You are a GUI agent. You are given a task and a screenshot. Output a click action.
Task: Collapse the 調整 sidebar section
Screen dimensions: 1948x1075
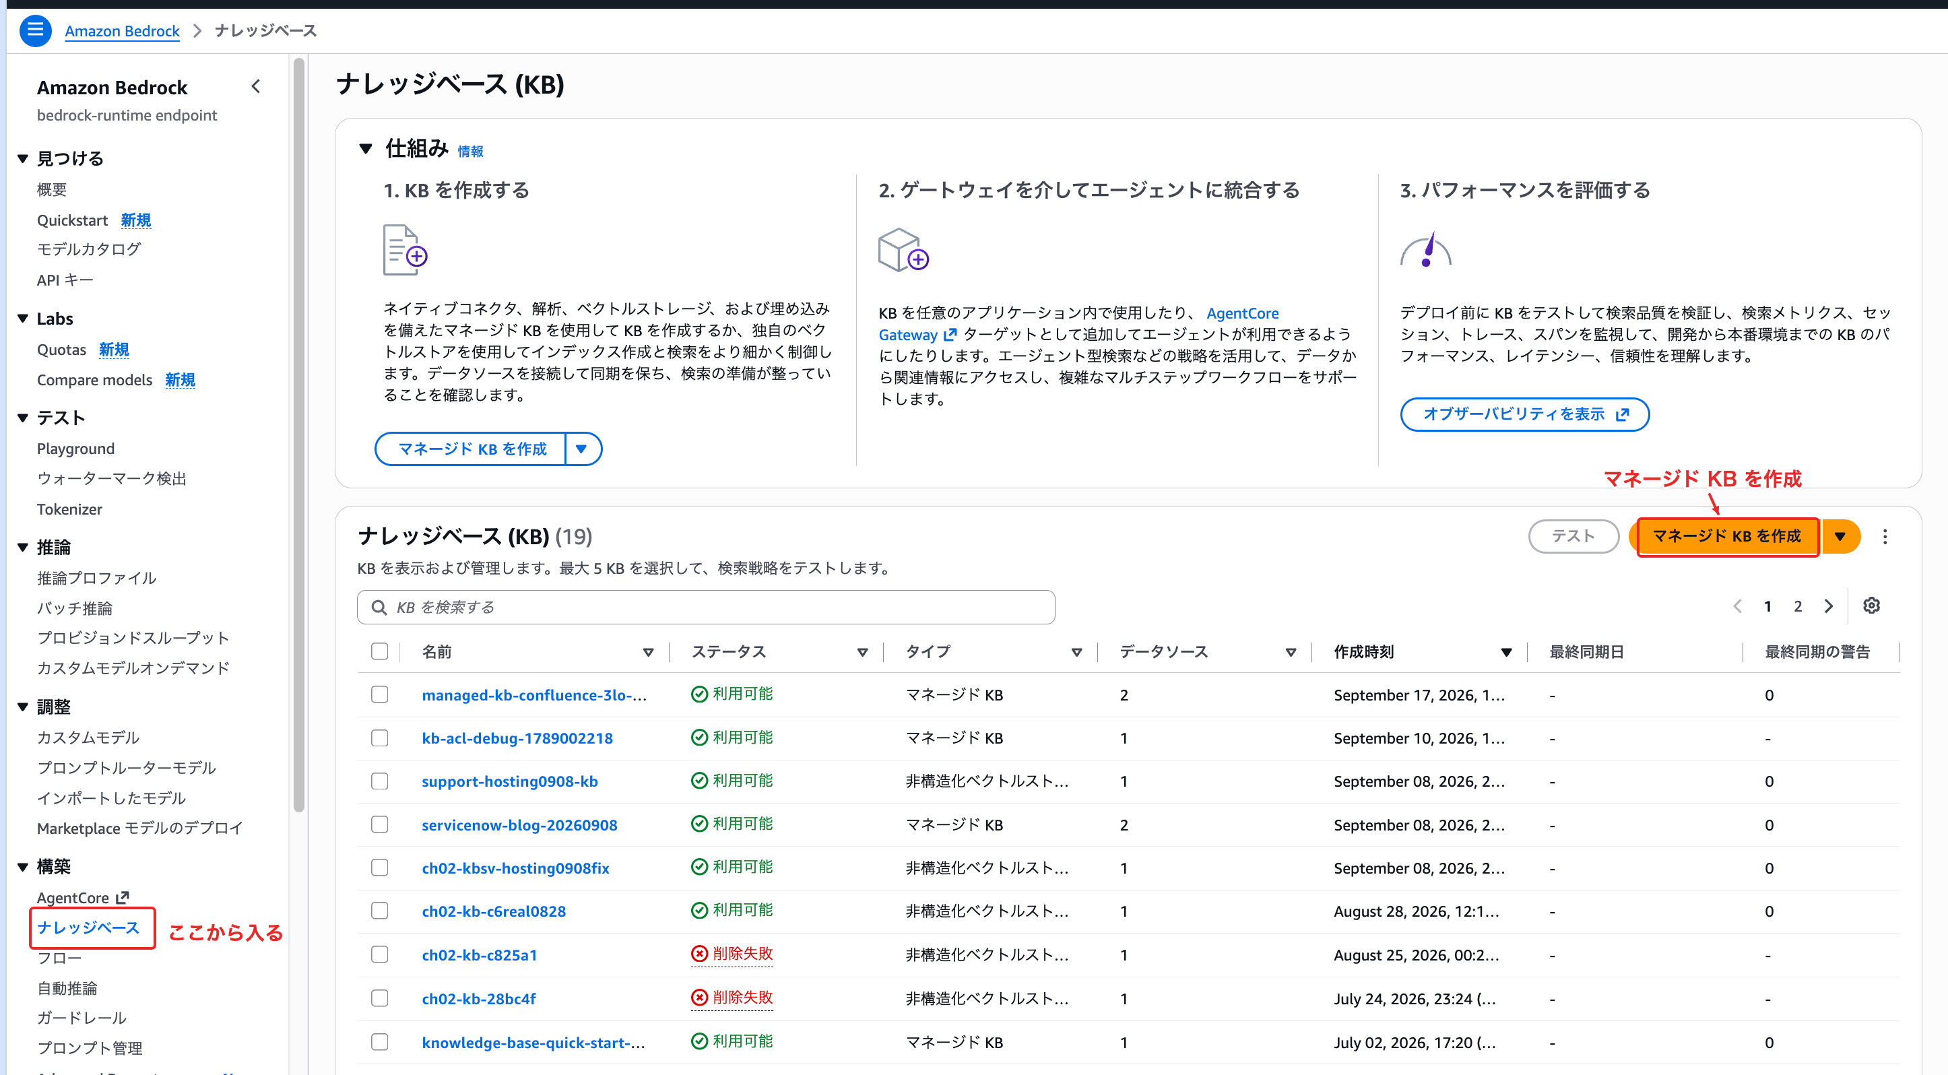tap(23, 707)
